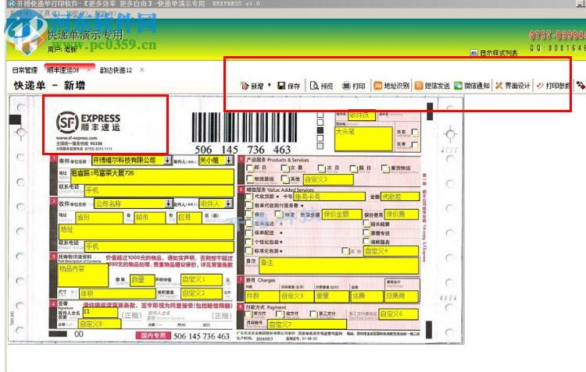
Task: Click the 自定义1 declared value field
Action: coord(202,280)
